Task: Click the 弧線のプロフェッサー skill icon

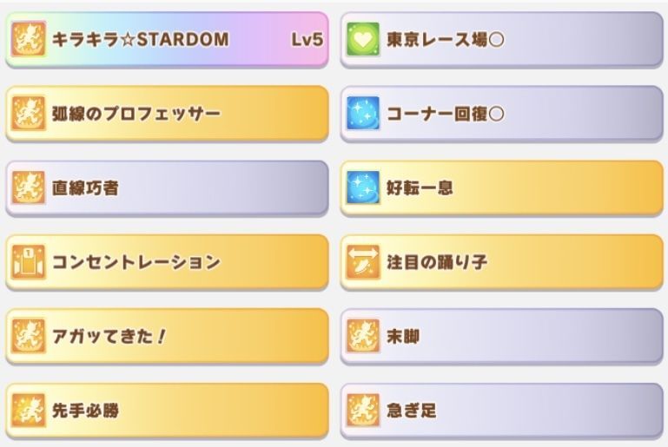Action: (29, 114)
